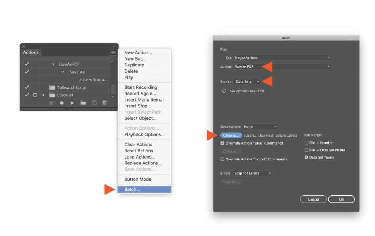Click the Colorlist folder icon
Image resolution: width=375 pixels, height=236 pixels.
(x=52, y=95)
